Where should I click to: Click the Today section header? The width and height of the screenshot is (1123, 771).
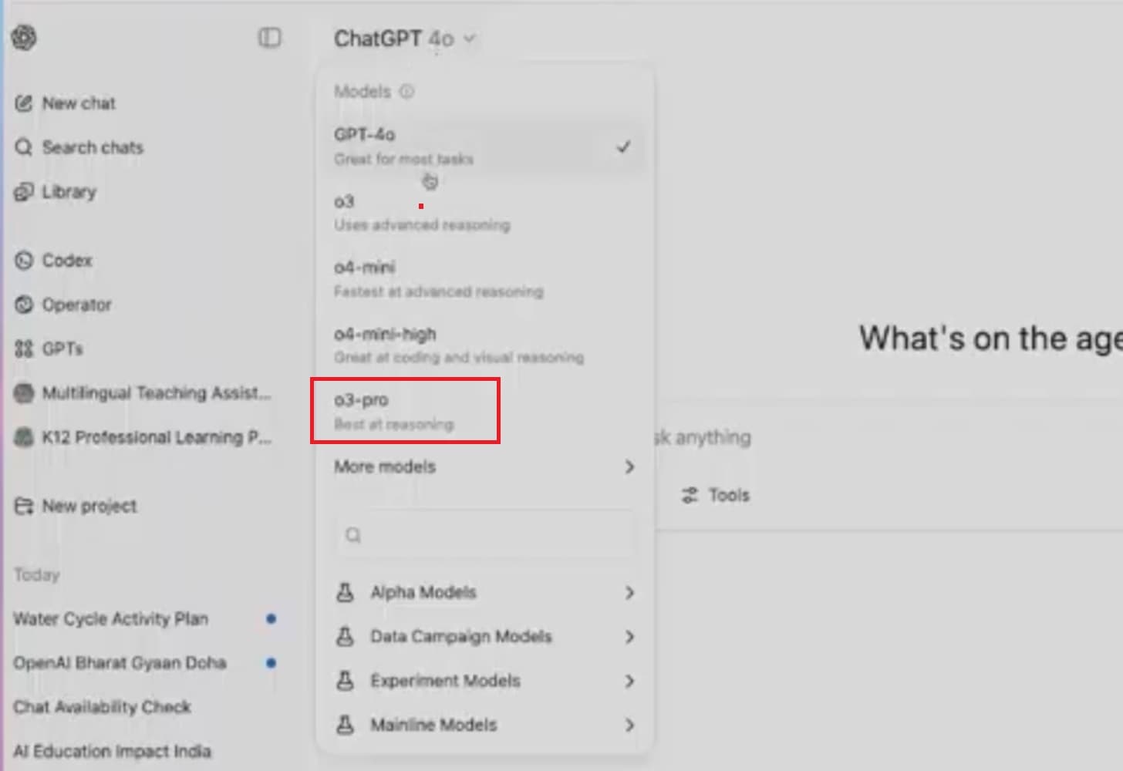(x=36, y=574)
